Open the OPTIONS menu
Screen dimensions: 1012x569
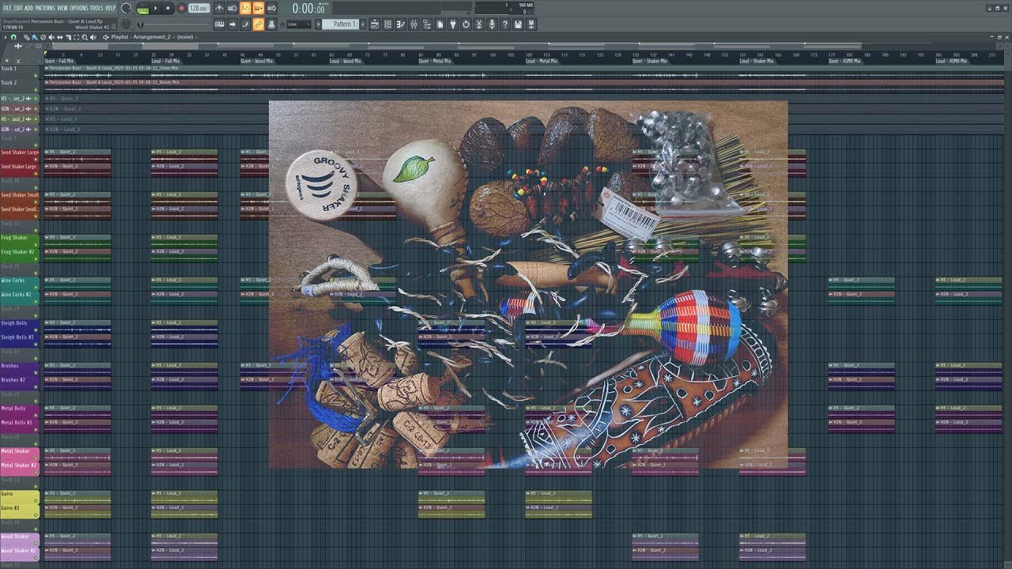79,8
